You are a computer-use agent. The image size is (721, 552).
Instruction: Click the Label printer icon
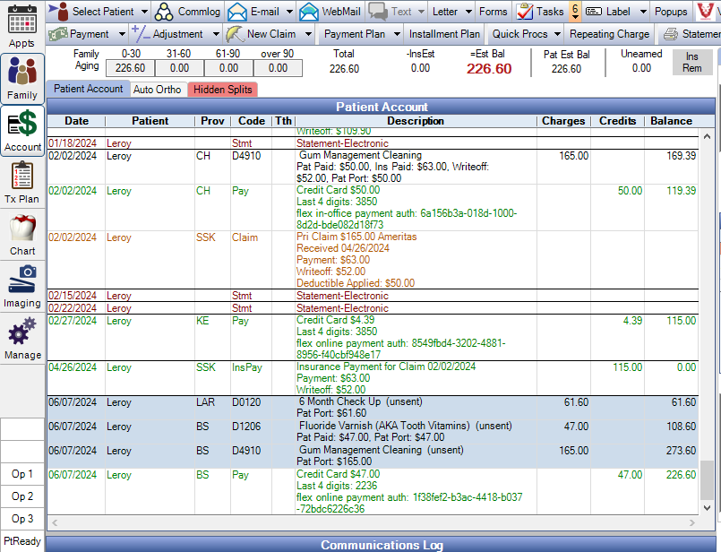[x=594, y=11]
